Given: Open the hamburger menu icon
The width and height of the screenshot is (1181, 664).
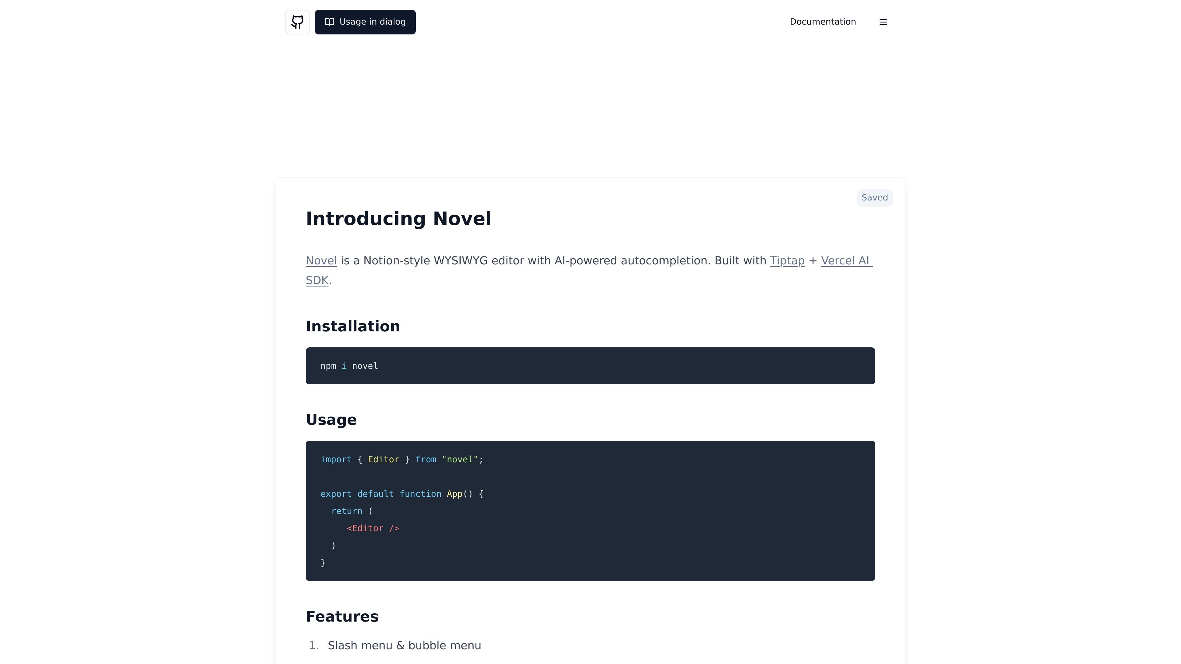Looking at the screenshot, I should point(883,22).
